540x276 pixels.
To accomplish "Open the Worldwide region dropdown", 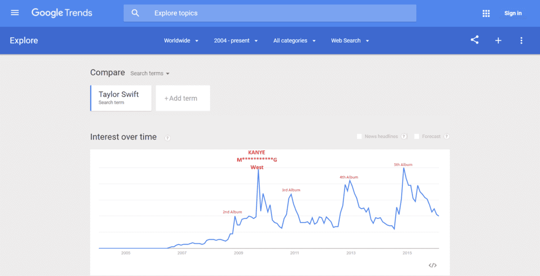I will 181,40.
